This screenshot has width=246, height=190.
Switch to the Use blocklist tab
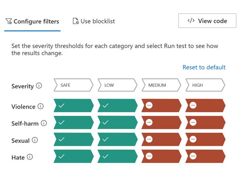click(94, 21)
